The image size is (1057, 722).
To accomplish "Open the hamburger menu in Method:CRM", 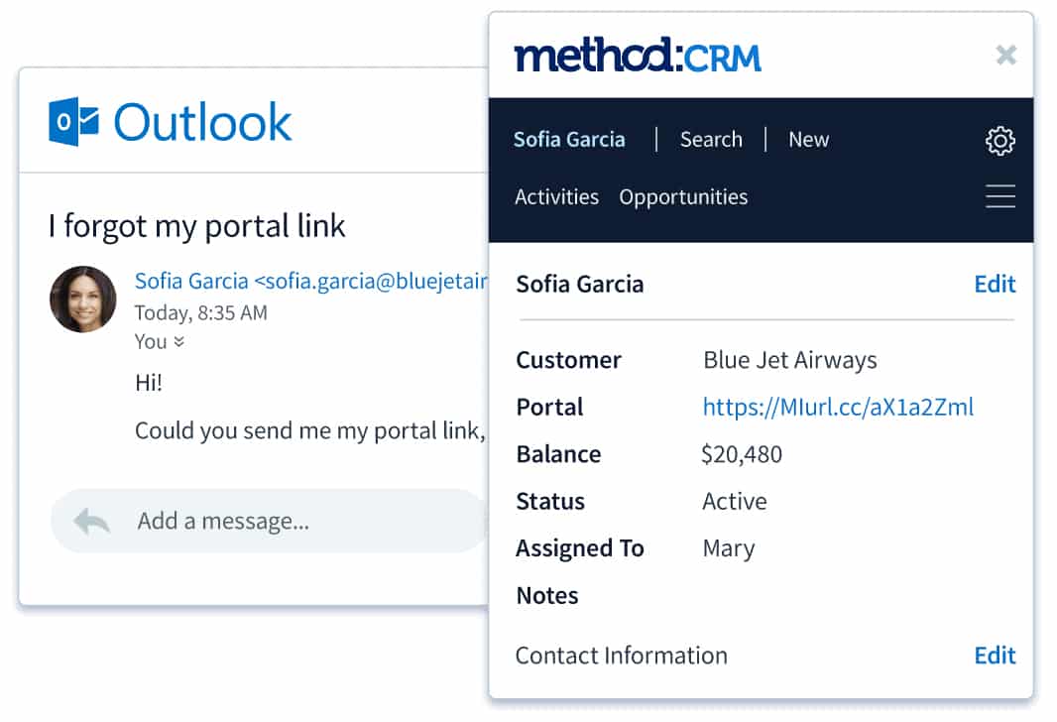I will coord(1000,196).
